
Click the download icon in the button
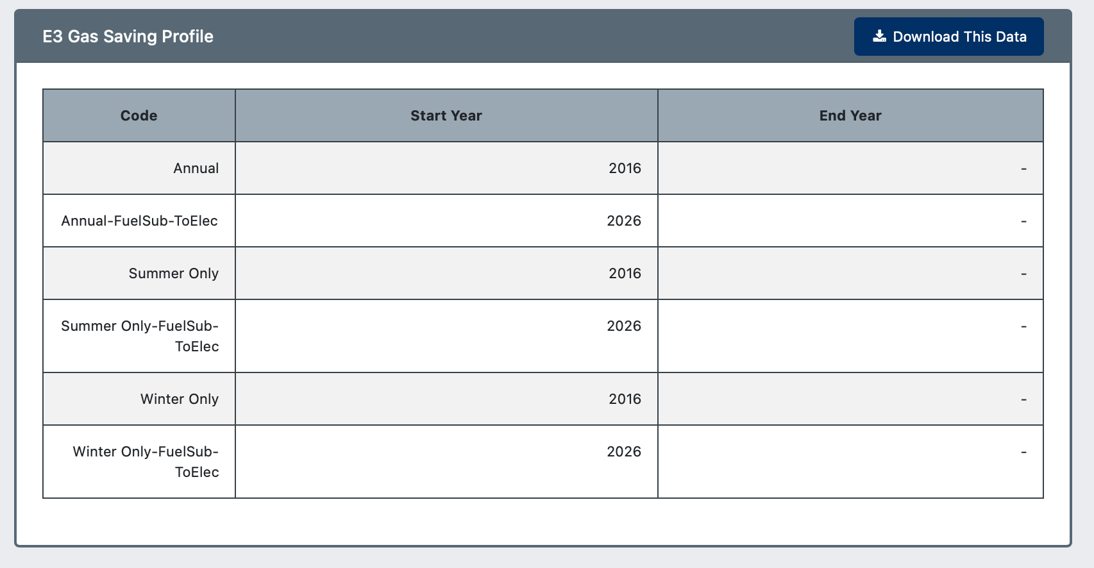point(879,37)
